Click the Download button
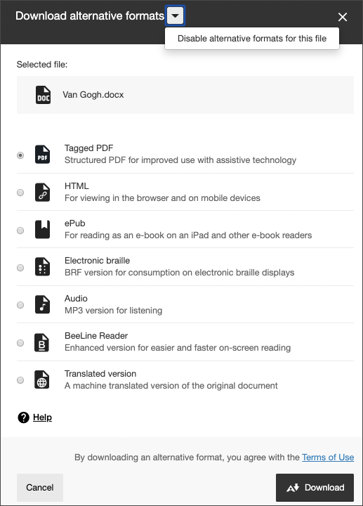Screen dimensions: 363x506 click(x=315, y=487)
